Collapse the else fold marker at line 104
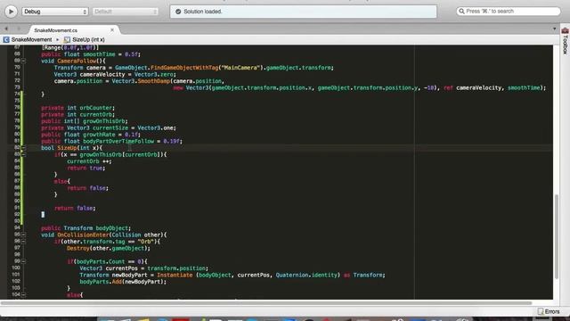This screenshot has height=321, width=570. (x=23, y=295)
